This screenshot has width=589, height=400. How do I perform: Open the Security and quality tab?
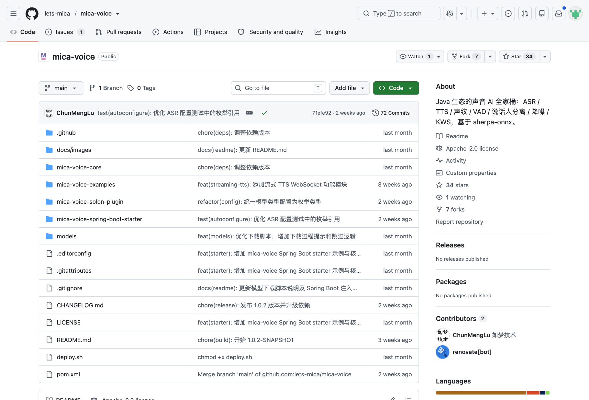(271, 32)
